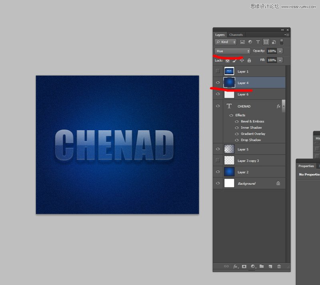Lock position move icon
Viewport: 320px width, 285px height.
[242, 60]
